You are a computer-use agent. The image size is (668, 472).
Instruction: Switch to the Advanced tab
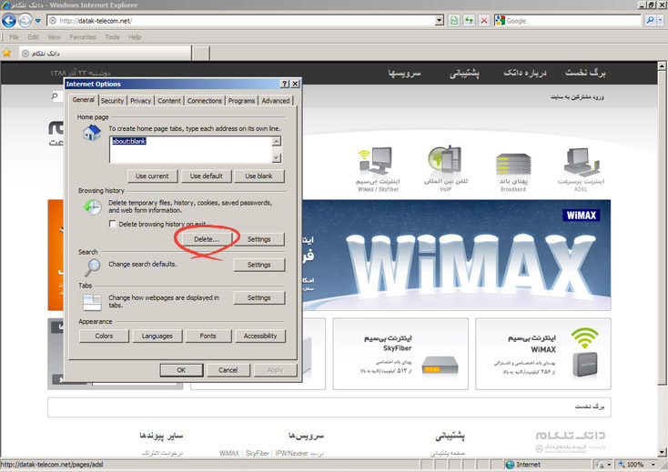[276, 100]
